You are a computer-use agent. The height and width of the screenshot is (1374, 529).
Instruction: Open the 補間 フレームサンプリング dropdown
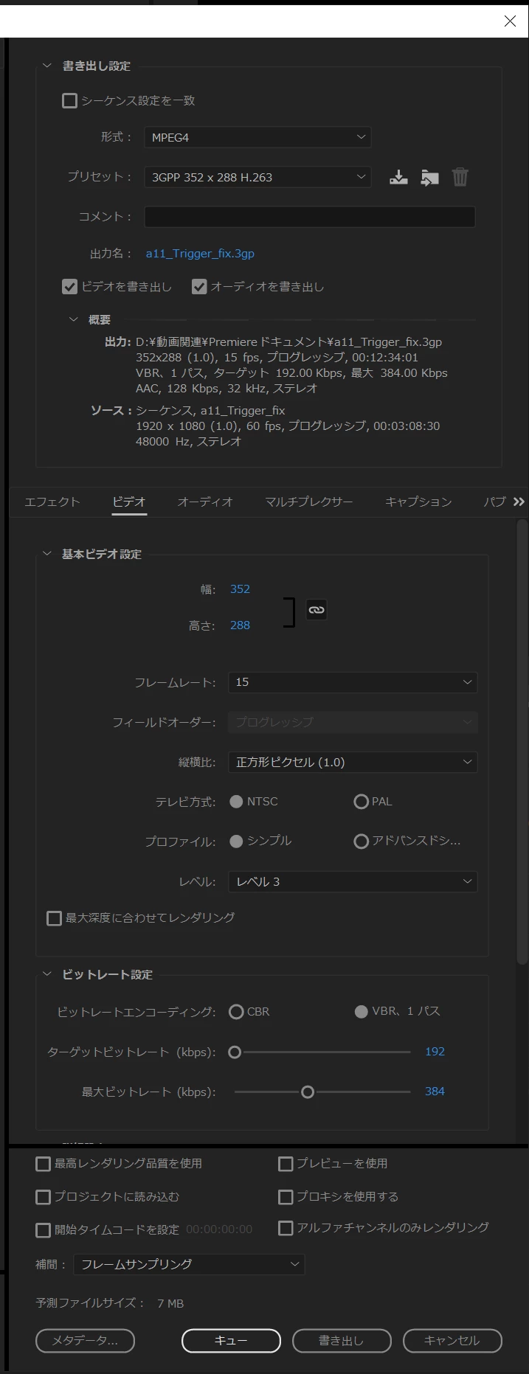coord(189,1264)
